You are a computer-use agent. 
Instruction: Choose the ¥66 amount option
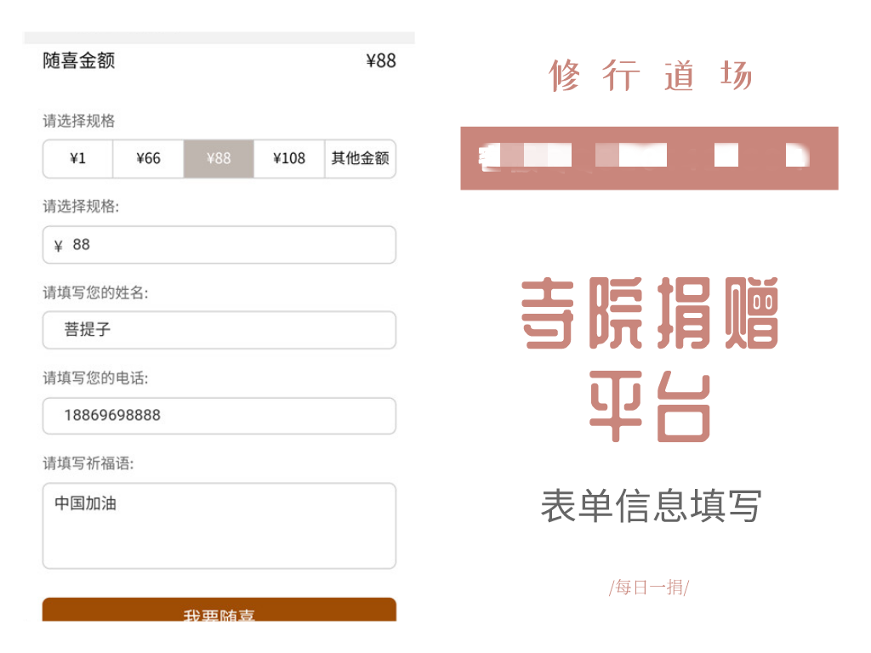tap(148, 159)
